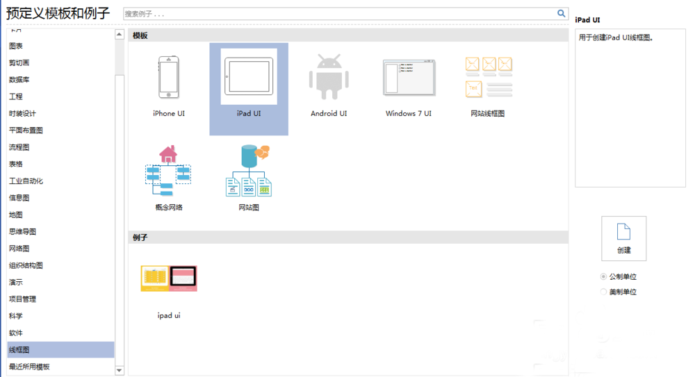
Task: Select the 信息图 category
Action: (x=60, y=198)
